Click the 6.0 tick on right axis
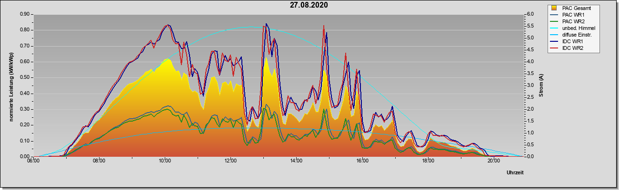This screenshot has width=619, height=190. pyautogui.click(x=529, y=14)
